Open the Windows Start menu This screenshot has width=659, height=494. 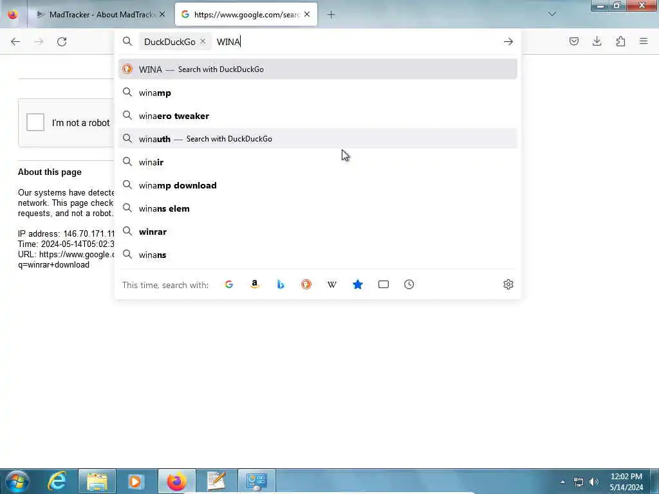click(x=17, y=481)
